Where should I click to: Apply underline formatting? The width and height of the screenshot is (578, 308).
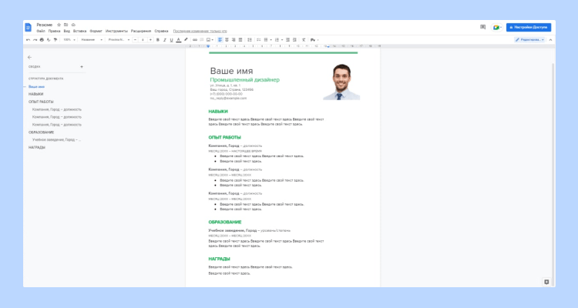click(171, 40)
